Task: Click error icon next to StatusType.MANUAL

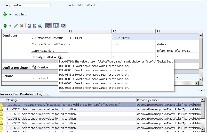Action: coord(60,57)
